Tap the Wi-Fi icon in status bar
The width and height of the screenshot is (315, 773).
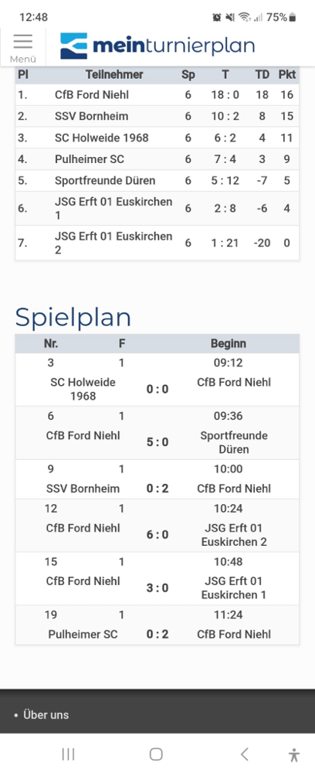click(x=244, y=17)
